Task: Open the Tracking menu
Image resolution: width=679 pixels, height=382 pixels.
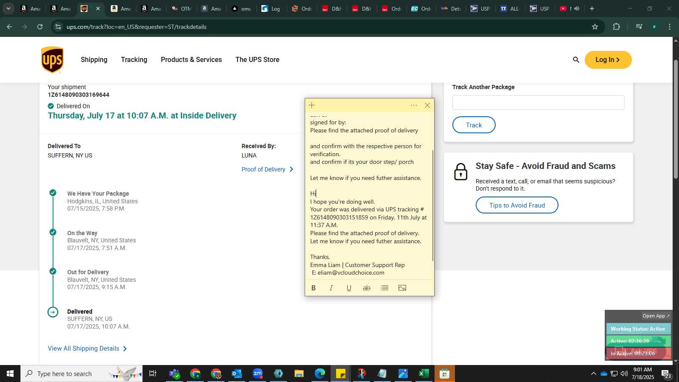Action: 134,60
